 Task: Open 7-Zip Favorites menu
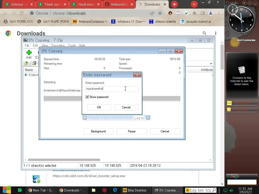pyautogui.click(x=58, y=45)
